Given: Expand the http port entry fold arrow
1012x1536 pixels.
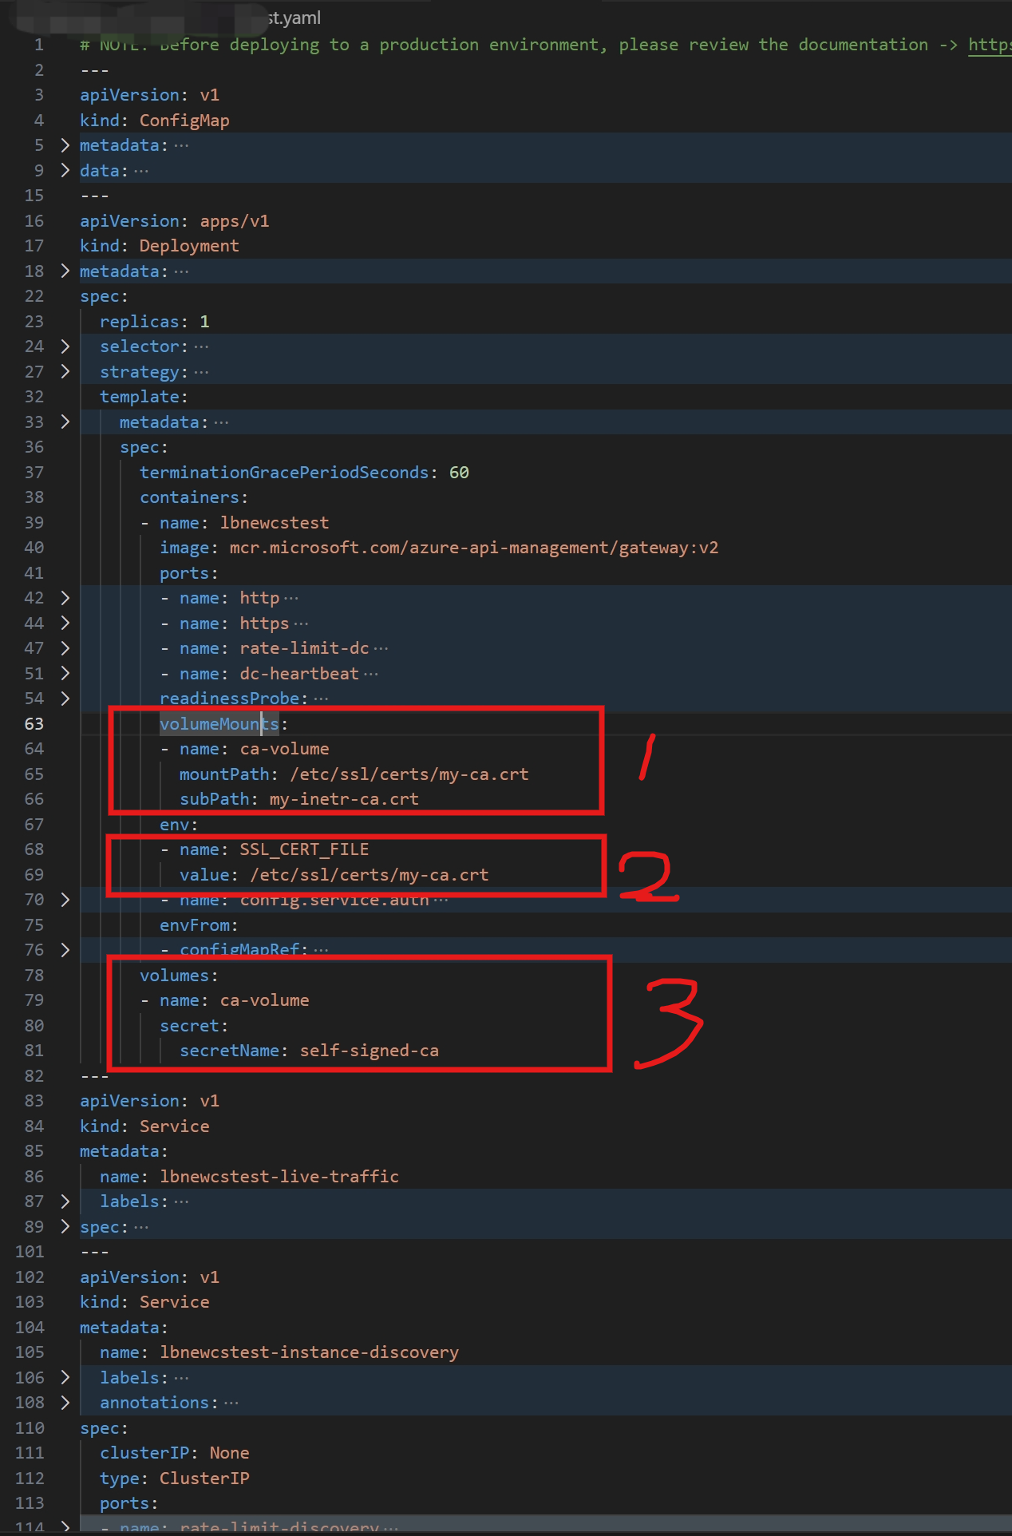Looking at the screenshot, I should tap(65, 598).
